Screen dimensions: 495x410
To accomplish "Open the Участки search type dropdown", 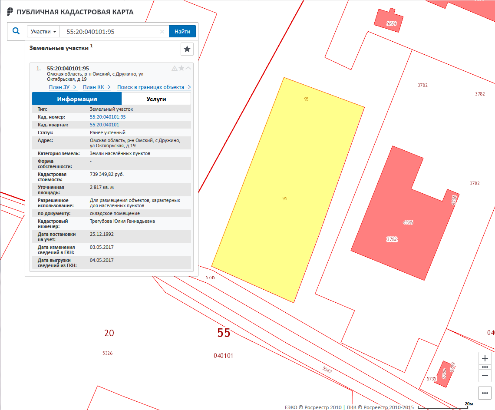I will (43, 32).
